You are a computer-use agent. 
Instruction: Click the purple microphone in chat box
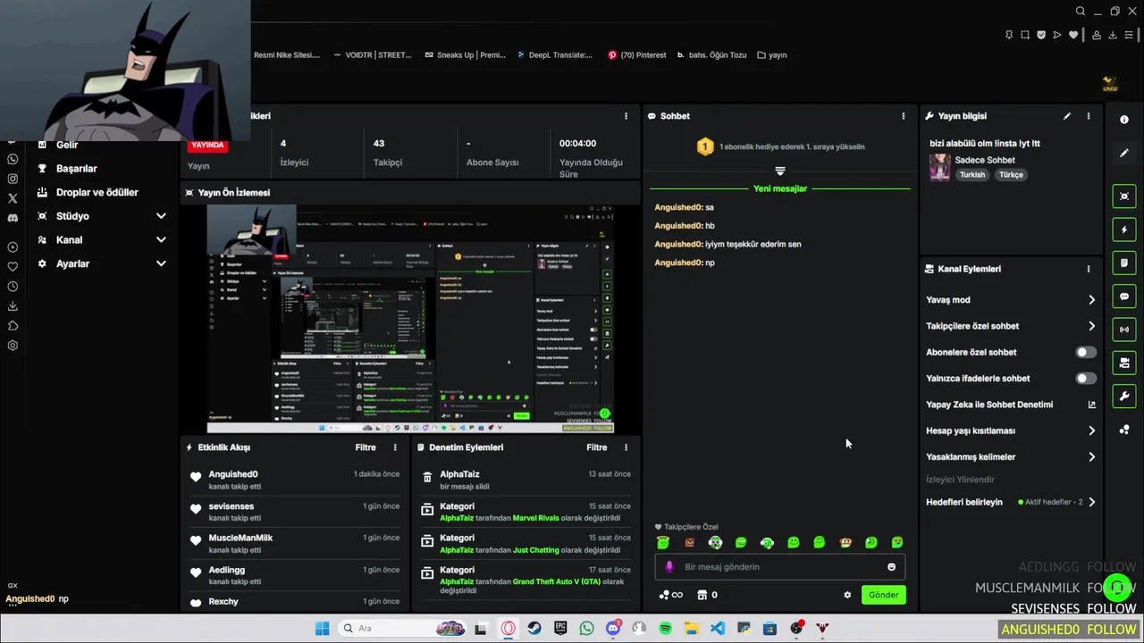point(669,567)
